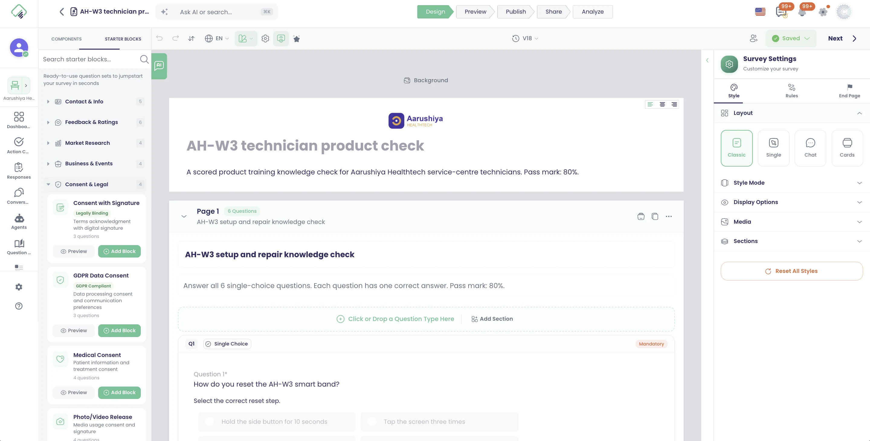The image size is (870, 441).
Task: Click the redo arrow icon
Action: tap(175, 38)
